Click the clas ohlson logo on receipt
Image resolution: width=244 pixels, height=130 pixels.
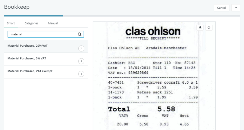pos(153,31)
